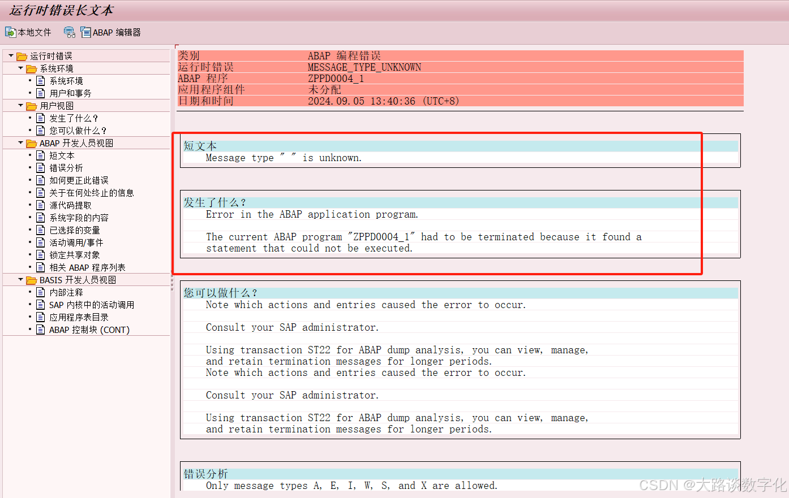This screenshot has width=789, height=498.
Task: Click the 本地文件 download icon on toolbar
Action: [11, 32]
